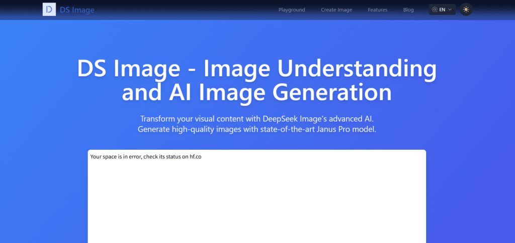Screen dimensions: 515x243
Task: Open the EN language dropdown label
Action: pos(443,10)
